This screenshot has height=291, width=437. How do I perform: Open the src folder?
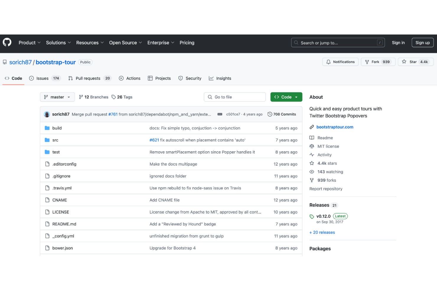point(55,140)
